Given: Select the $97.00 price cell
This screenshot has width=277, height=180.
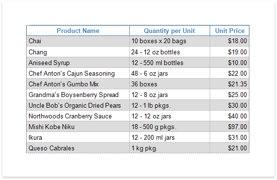Looking at the screenshot, I should [230, 127].
